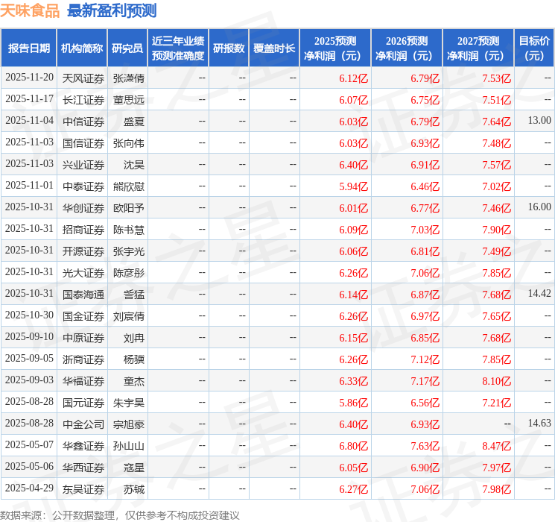This screenshot has height=522, width=555.
Task: Click the 8.47亿 forecast value
Action: pyautogui.click(x=497, y=446)
